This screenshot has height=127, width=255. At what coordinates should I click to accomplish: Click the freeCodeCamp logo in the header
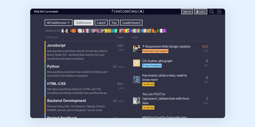127,11
